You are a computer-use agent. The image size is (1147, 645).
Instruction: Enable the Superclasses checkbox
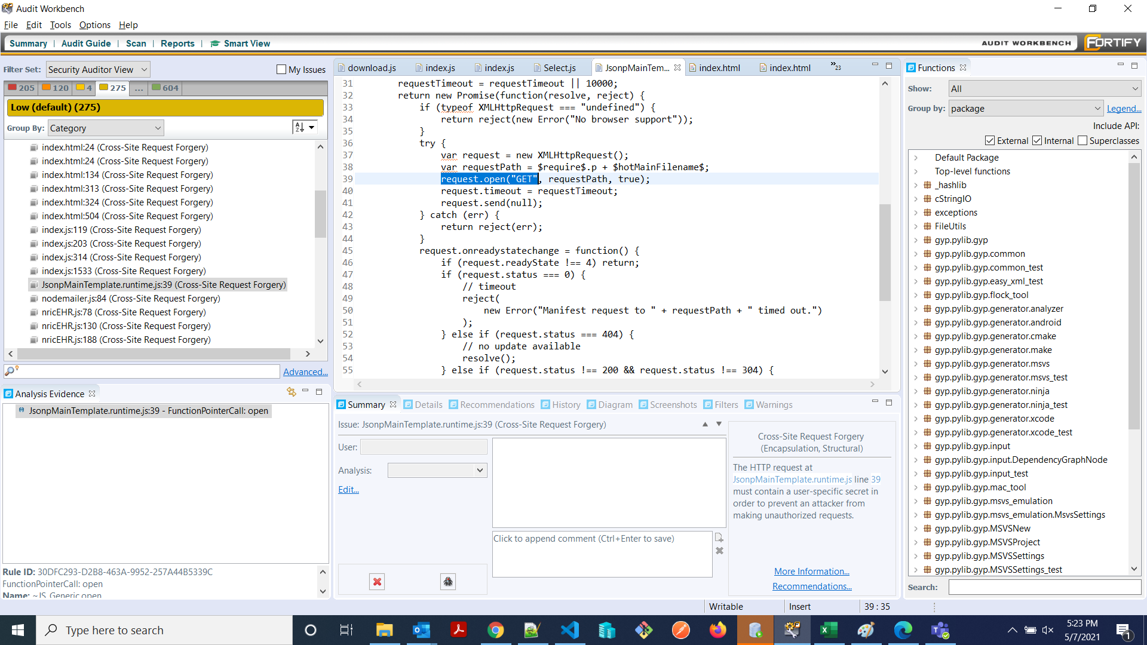(1082, 141)
